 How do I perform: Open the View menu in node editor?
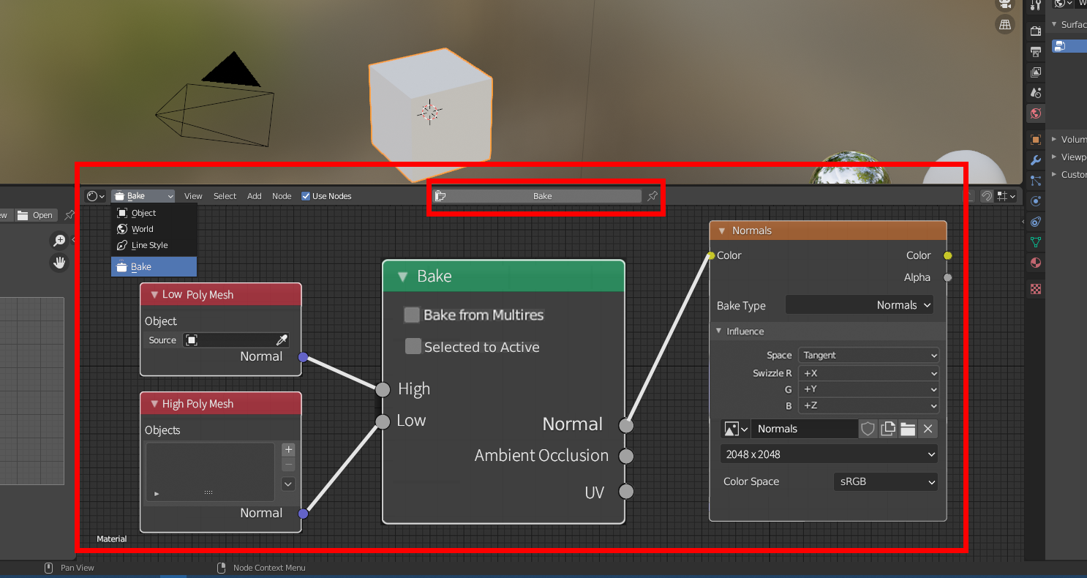point(193,196)
